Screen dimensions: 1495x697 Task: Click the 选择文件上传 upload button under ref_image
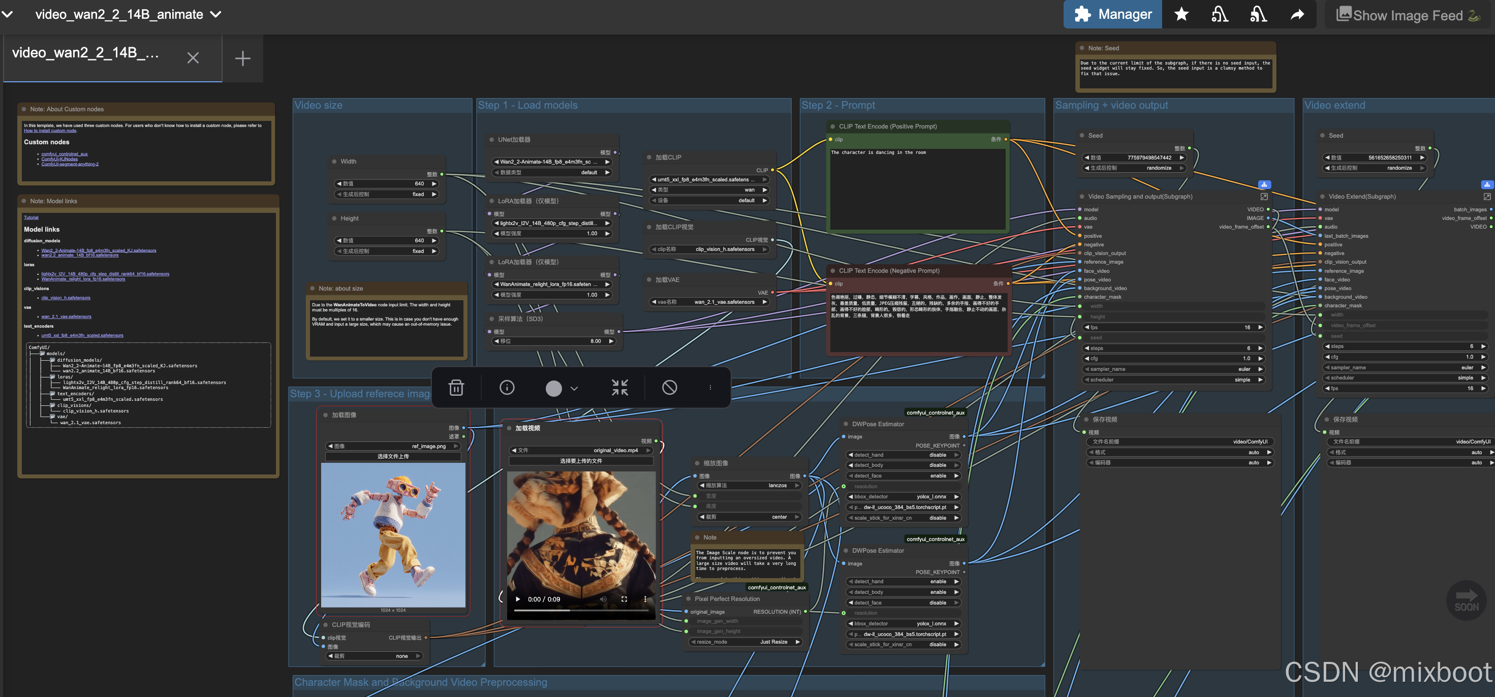393,457
